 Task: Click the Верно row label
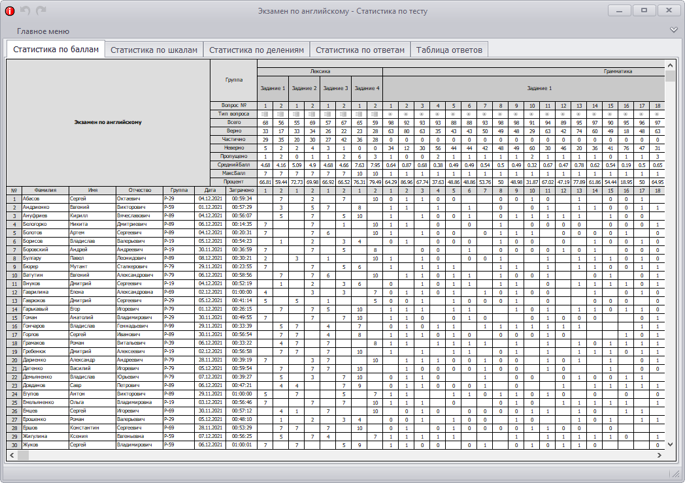pos(234,131)
